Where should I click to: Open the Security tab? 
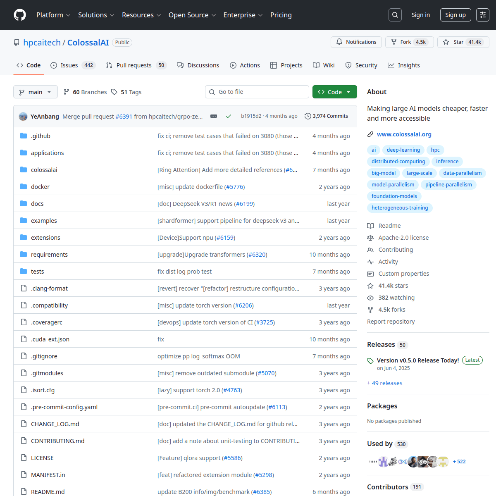pos(361,65)
